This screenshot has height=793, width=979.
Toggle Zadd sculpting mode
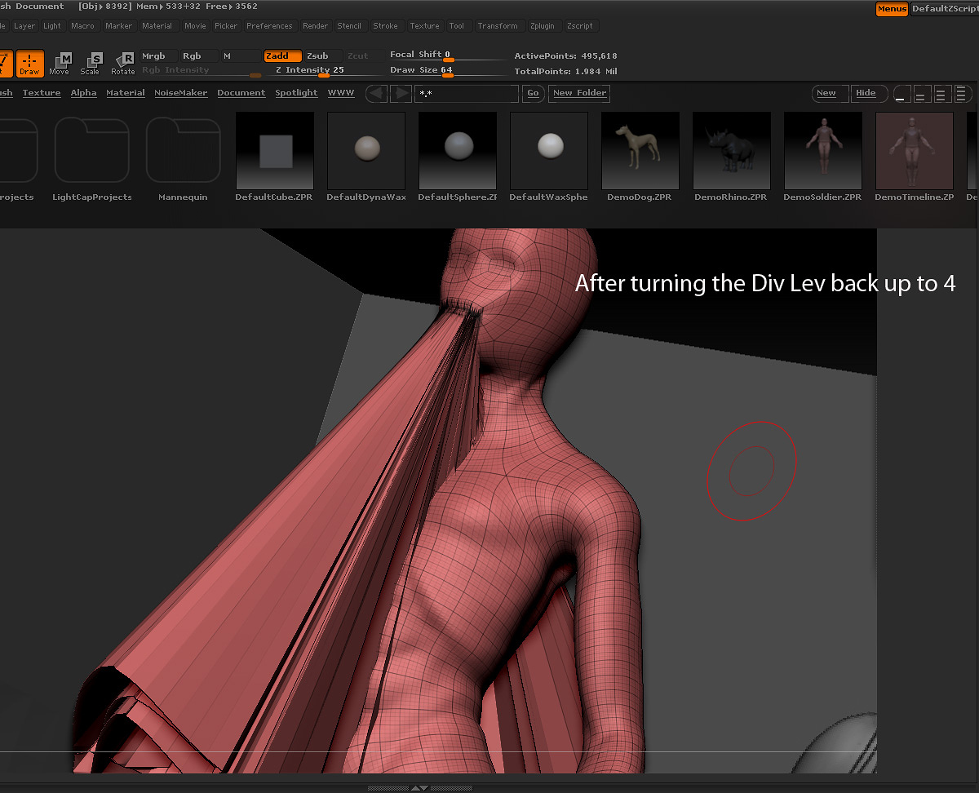click(x=281, y=56)
